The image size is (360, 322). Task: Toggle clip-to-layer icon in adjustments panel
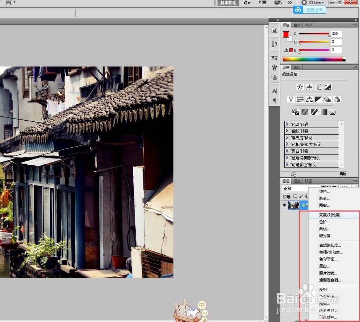[343, 174]
